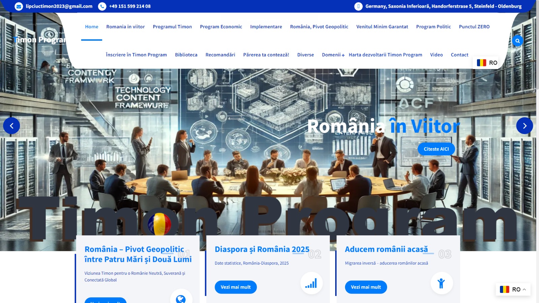Go to previous slide with left arrow

[11, 126]
